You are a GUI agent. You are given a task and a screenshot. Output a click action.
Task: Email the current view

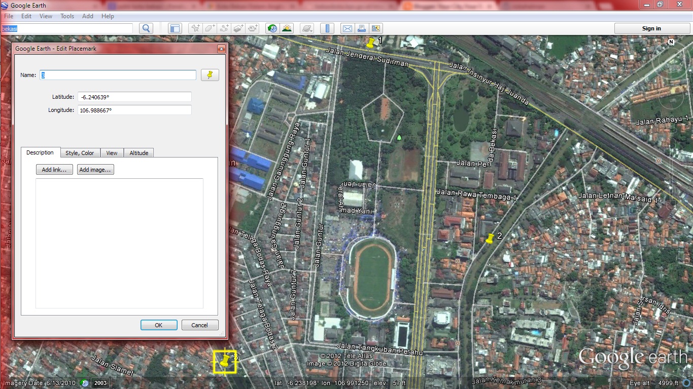[x=348, y=28]
